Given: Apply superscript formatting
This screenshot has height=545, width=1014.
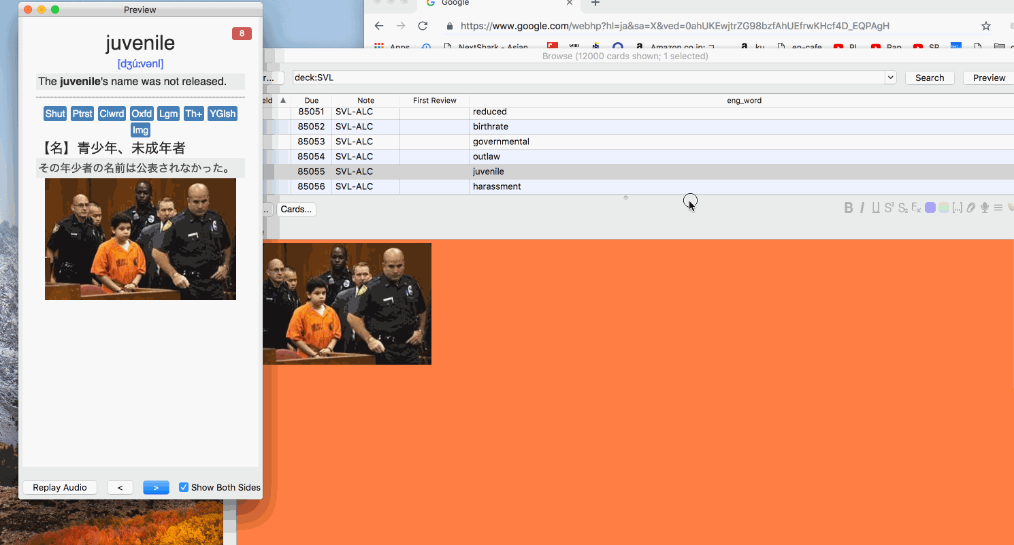Looking at the screenshot, I should pos(889,208).
